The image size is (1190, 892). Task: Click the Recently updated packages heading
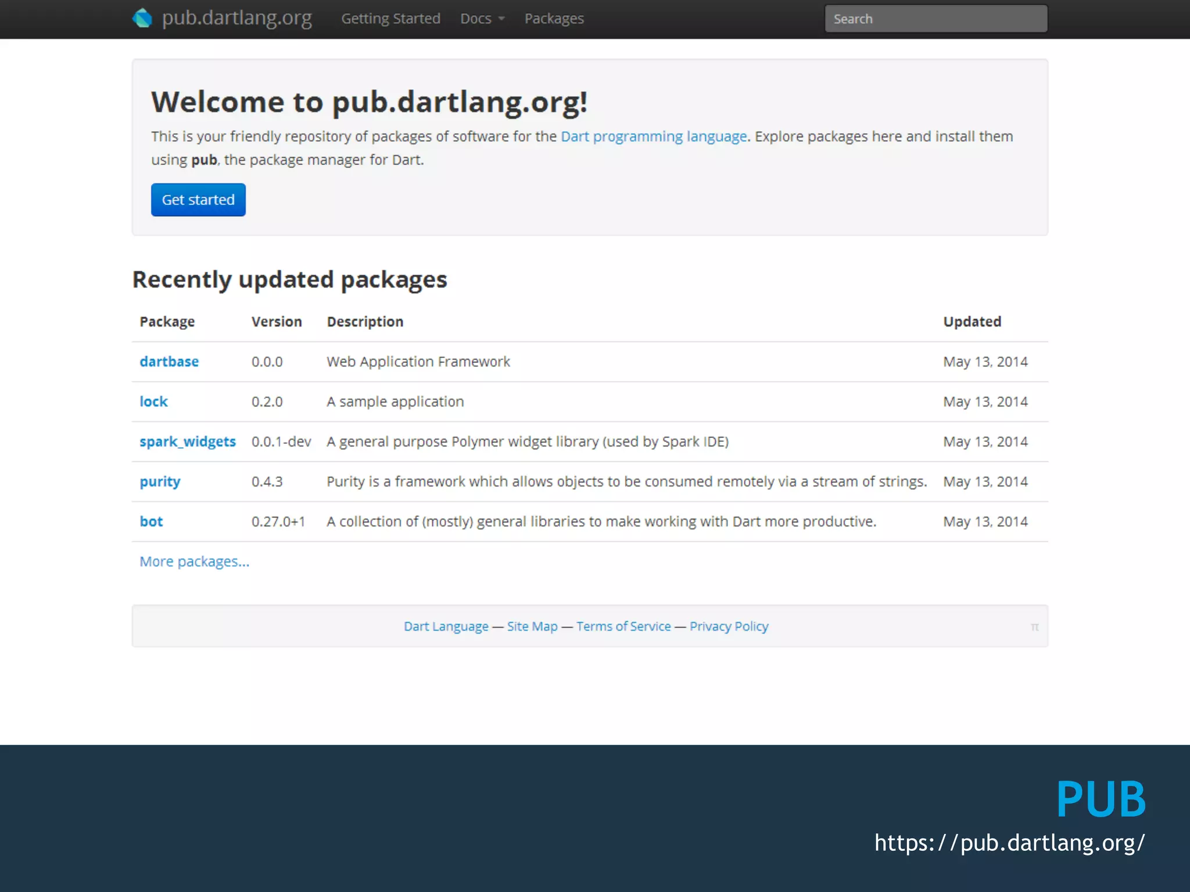tap(289, 279)
